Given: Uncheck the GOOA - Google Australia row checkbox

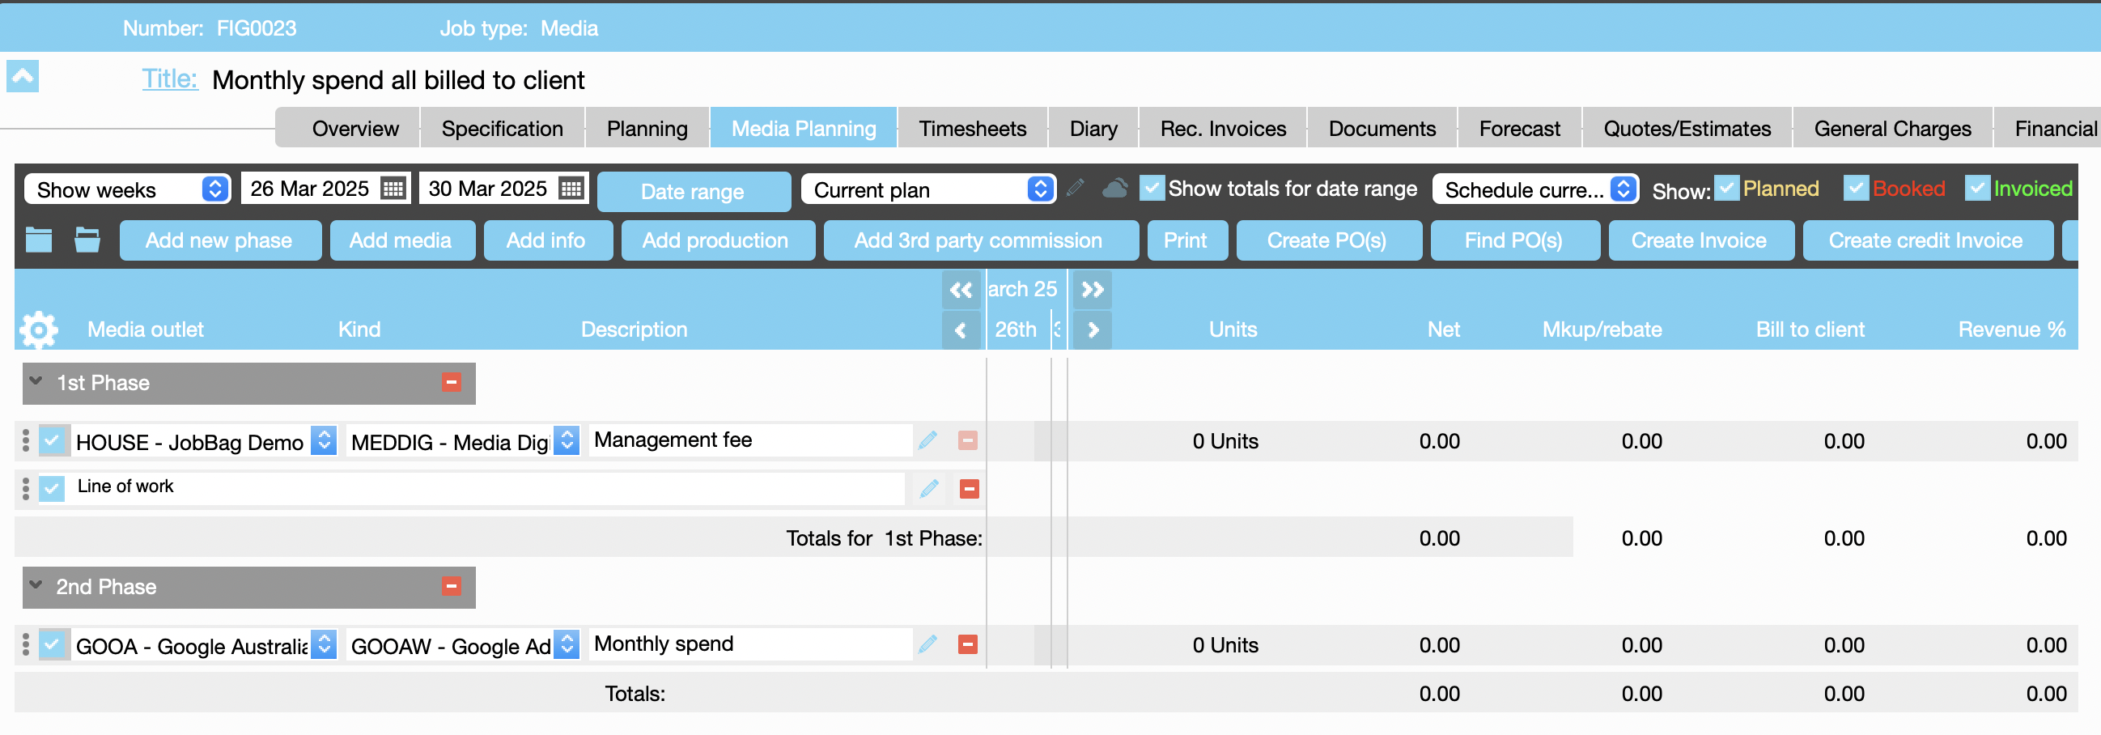Looking at the screenshot, I should (x=52, y=645).
